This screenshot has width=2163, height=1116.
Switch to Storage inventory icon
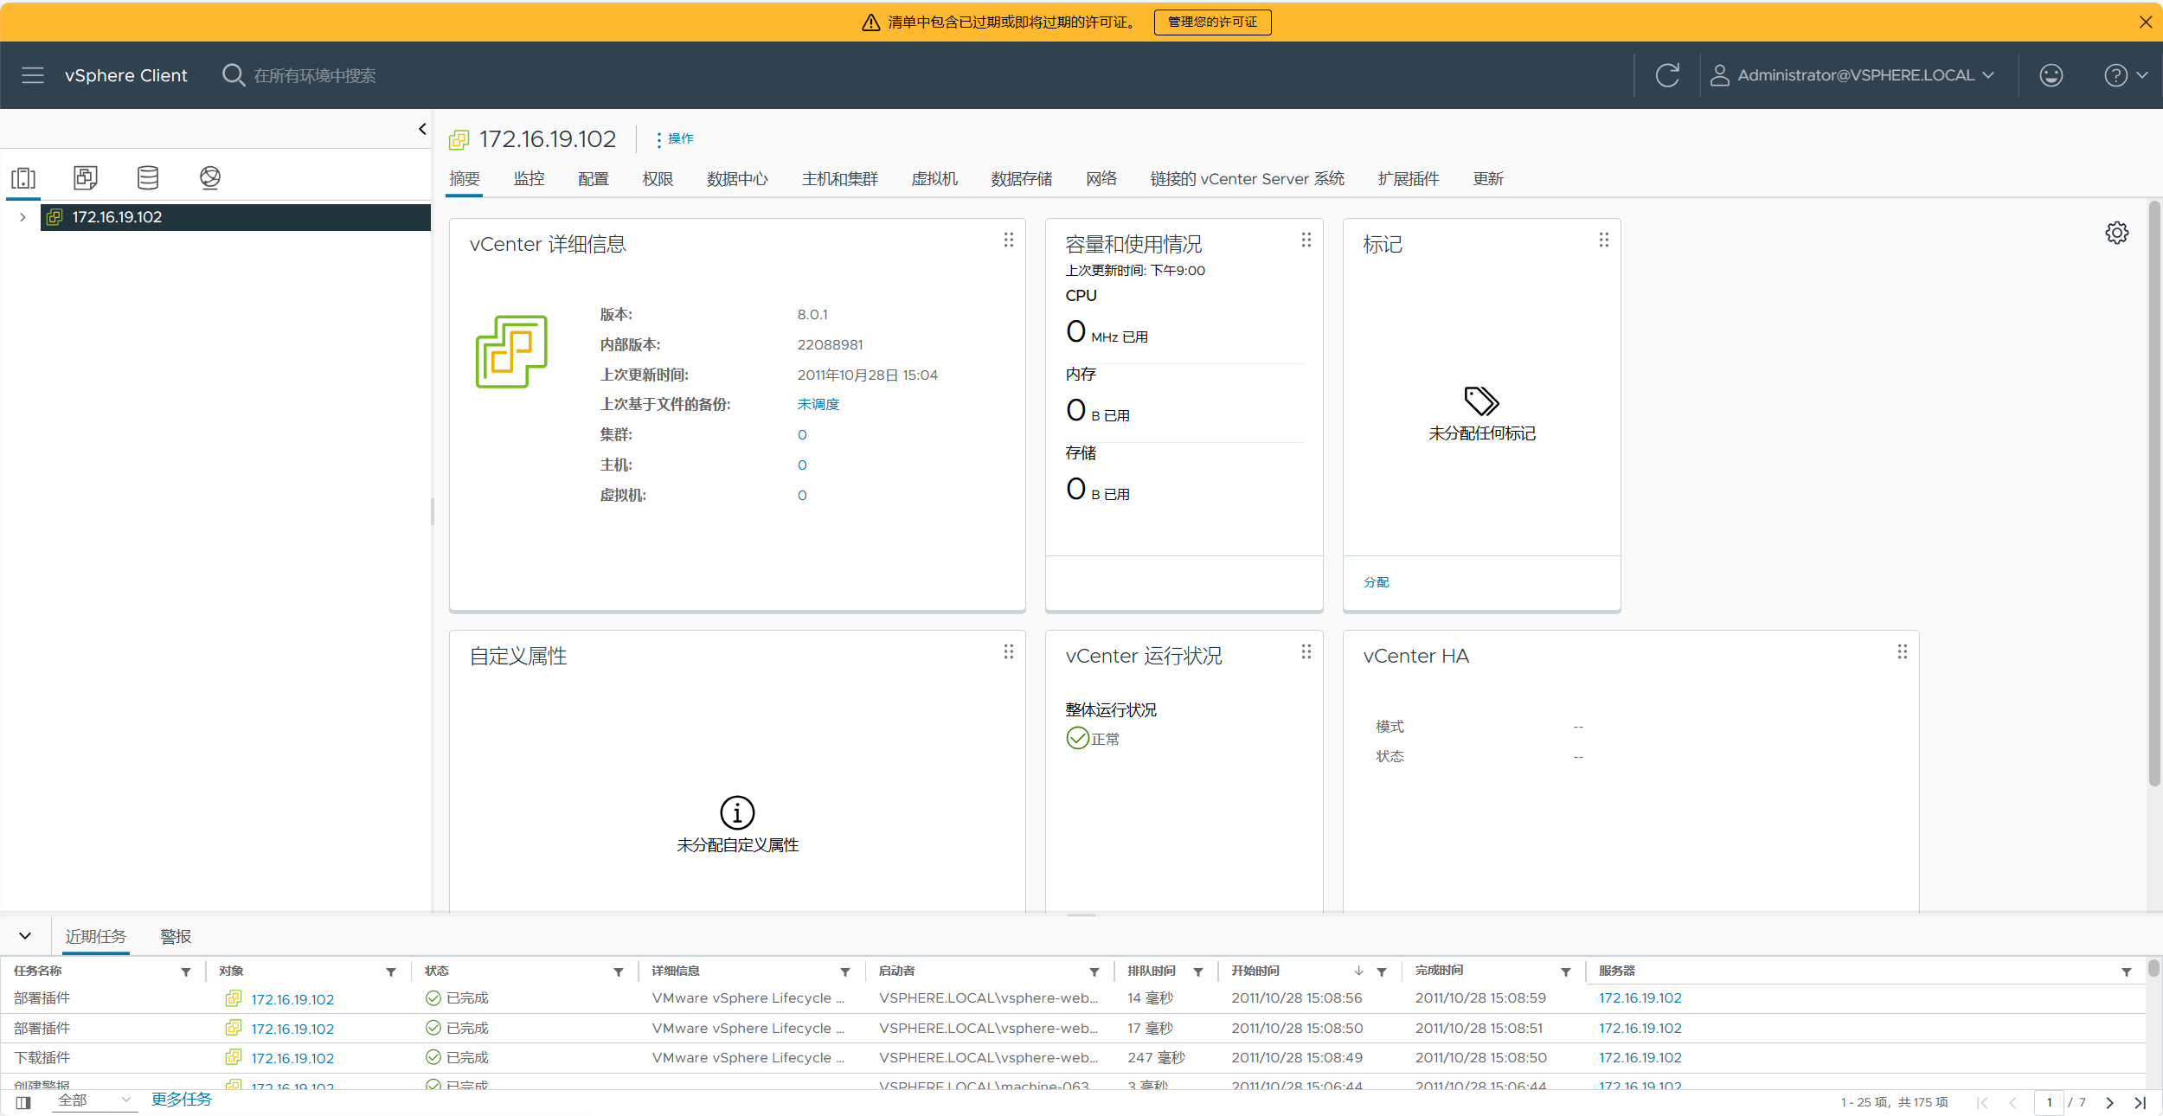148,178
